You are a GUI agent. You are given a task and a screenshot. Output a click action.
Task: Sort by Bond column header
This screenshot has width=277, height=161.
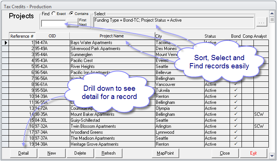(x=236, y=36)
